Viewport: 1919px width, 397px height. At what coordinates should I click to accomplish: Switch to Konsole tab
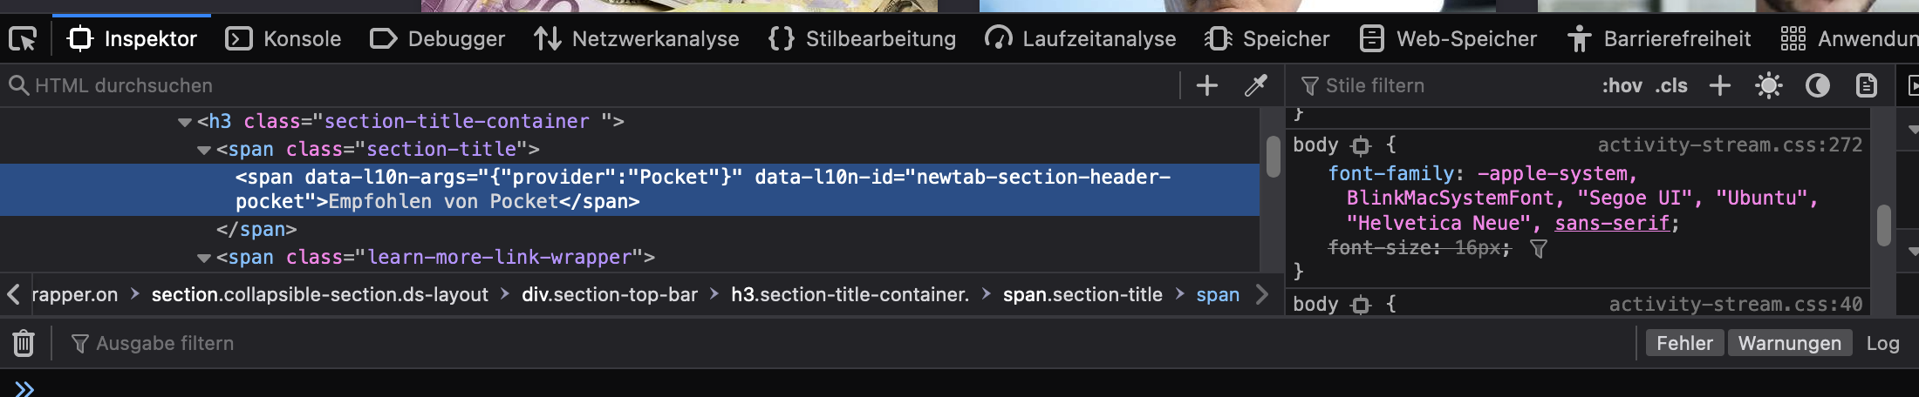pos(283,39)
